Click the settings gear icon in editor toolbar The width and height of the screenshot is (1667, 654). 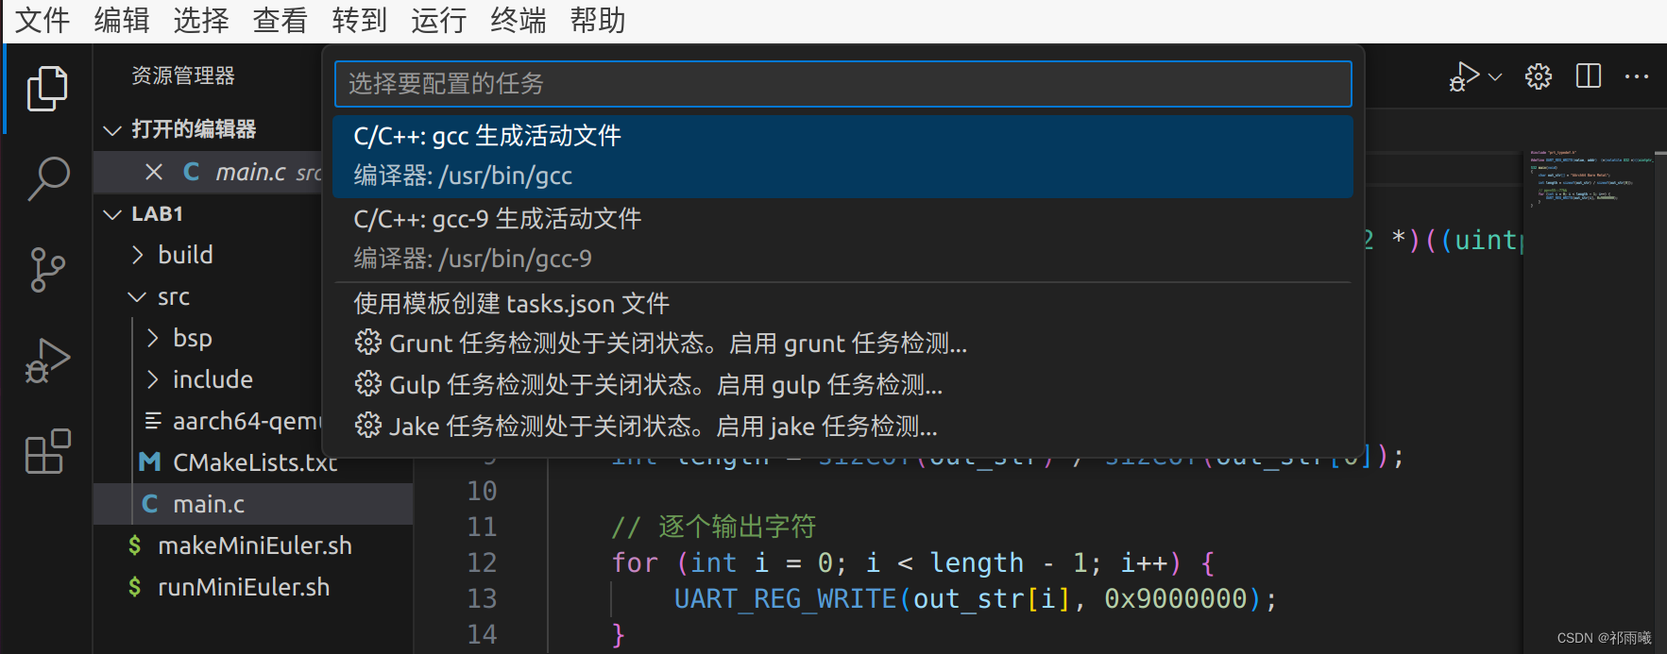coord(1539,76)
